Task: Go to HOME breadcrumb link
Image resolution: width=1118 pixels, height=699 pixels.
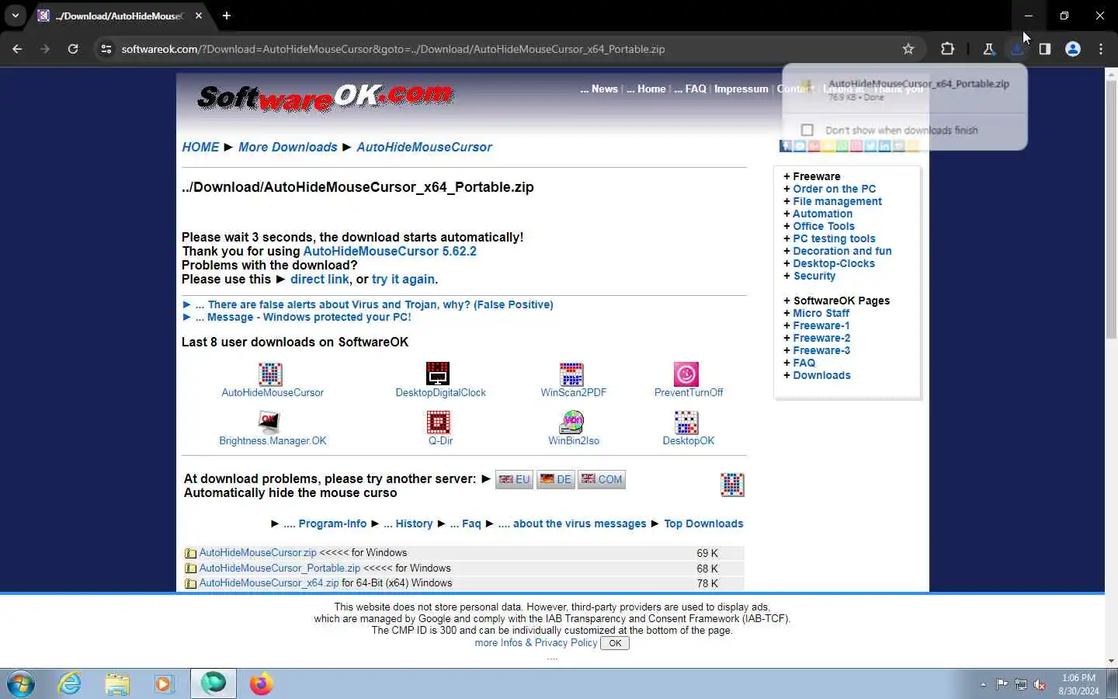Action: tap(200, 147)
